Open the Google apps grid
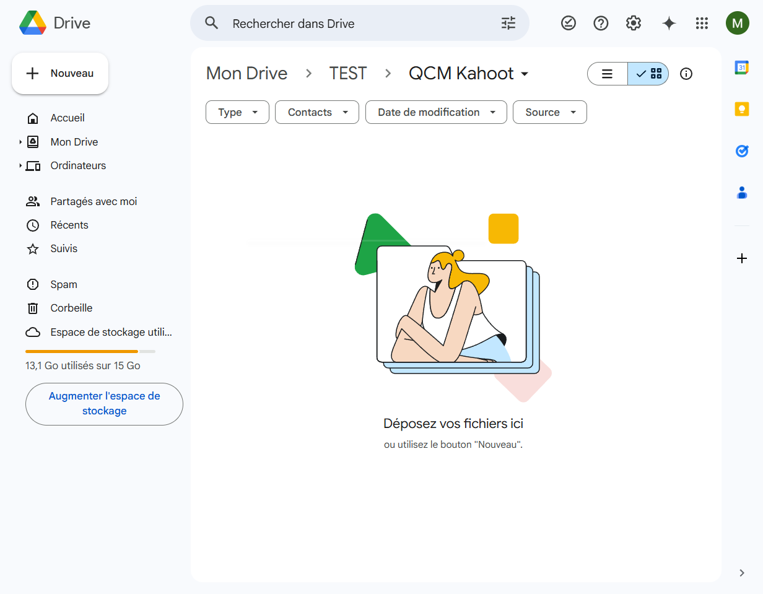This screenshot has width=763, height=594. tap(702, 23)
